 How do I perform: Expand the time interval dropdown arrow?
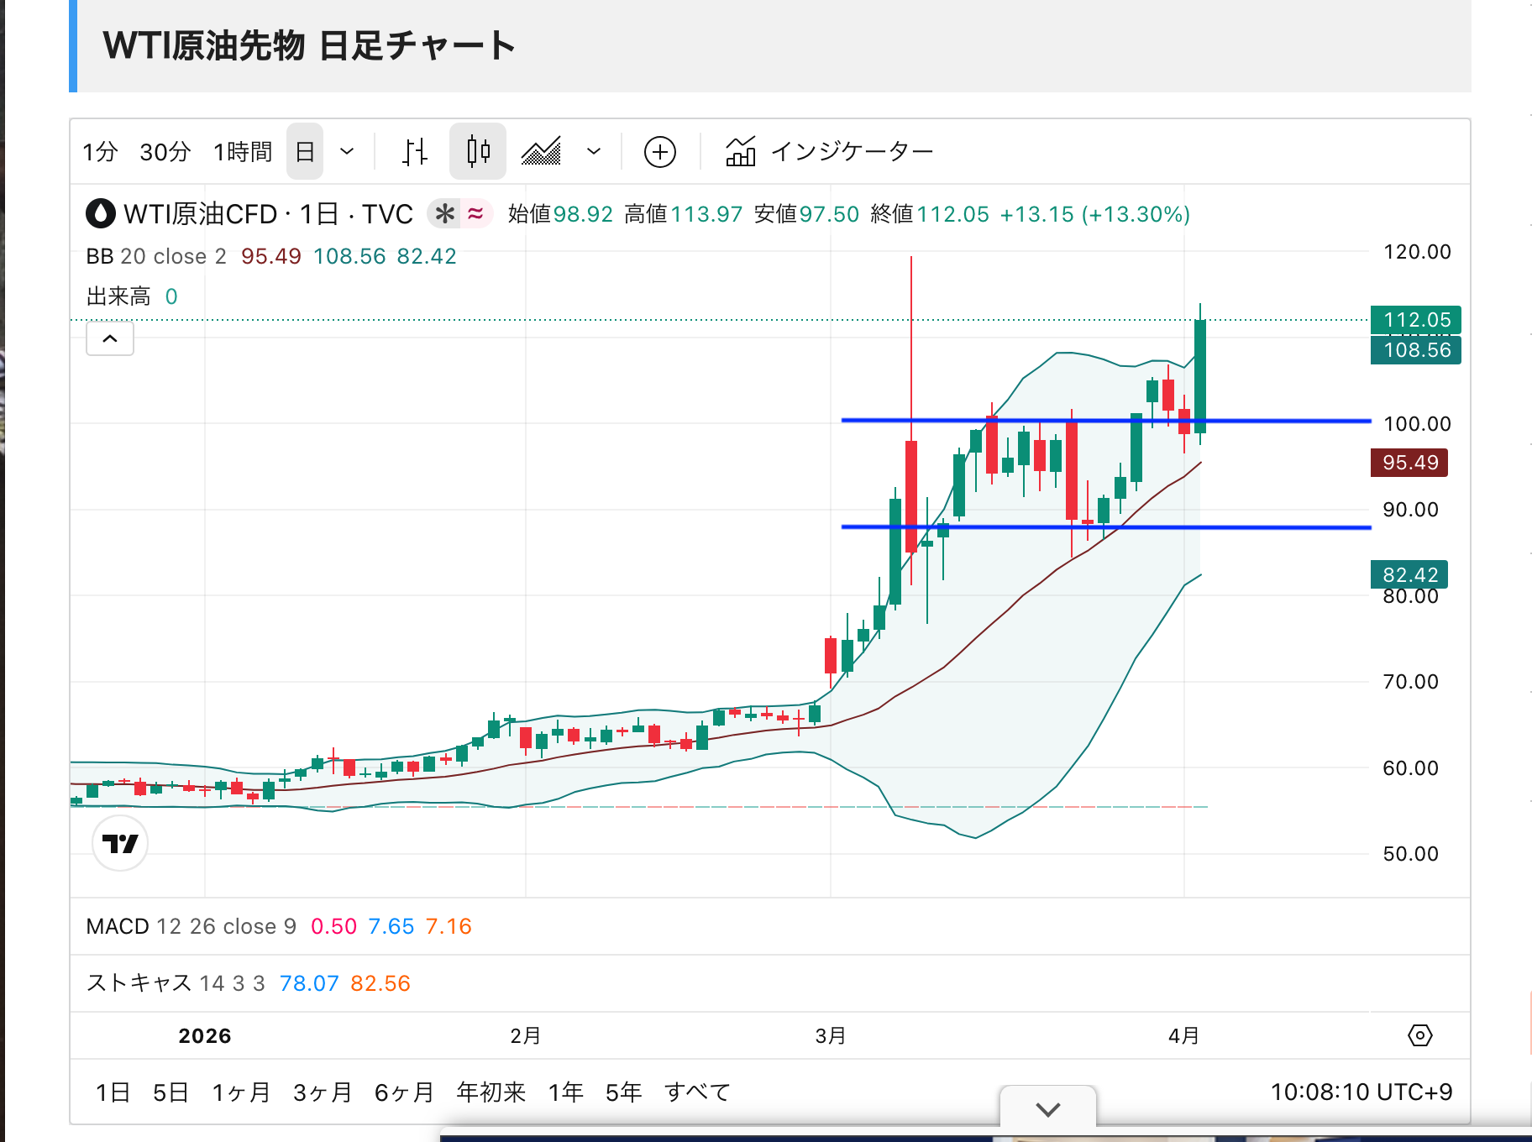pyautogui.click(x=347, y=152)
